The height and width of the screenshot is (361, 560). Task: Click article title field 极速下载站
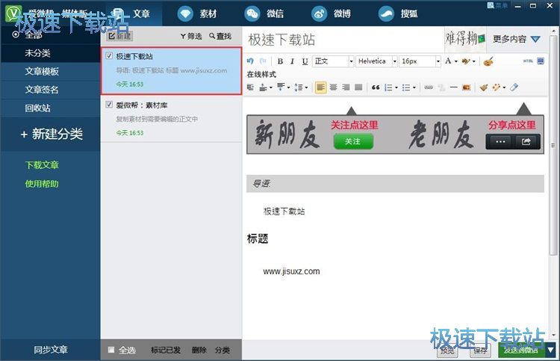pos(343,40)
